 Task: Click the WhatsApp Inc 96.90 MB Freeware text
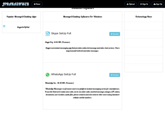[x=60, y=83]
